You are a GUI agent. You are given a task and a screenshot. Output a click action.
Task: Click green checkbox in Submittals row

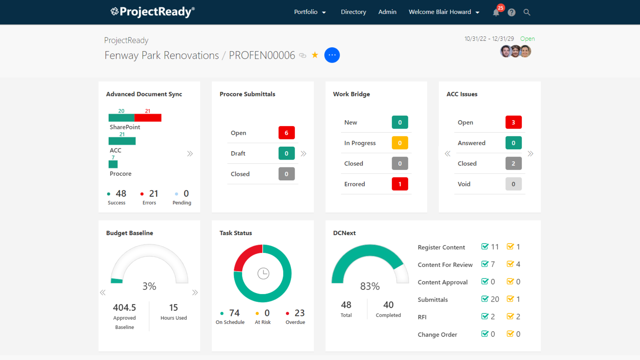pos(485,299)
